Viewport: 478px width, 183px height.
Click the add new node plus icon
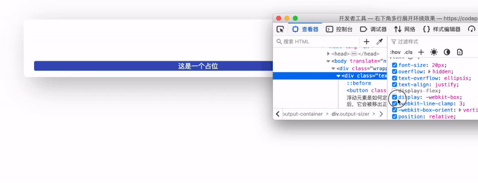(366, 41)
